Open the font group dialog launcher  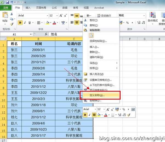[x=67, y=29]
